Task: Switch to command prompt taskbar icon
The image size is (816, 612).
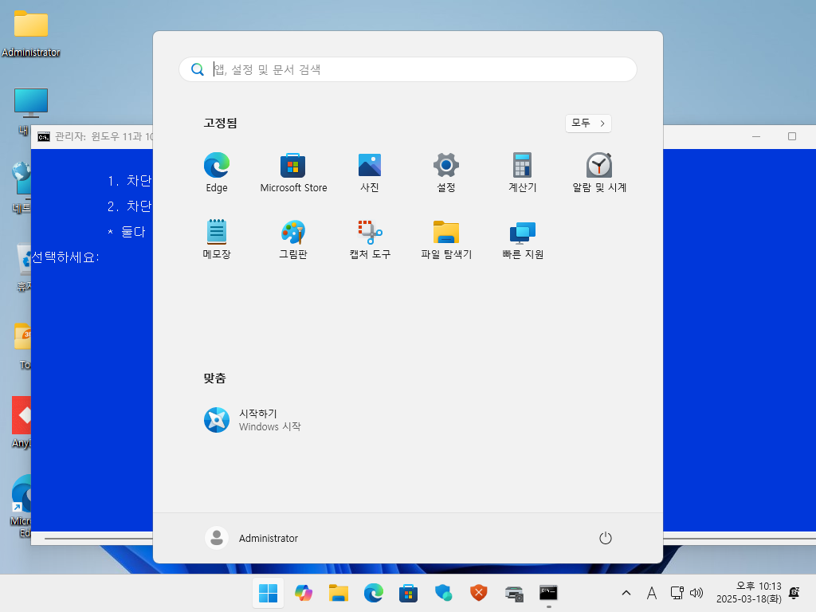Action: point(548,593)
